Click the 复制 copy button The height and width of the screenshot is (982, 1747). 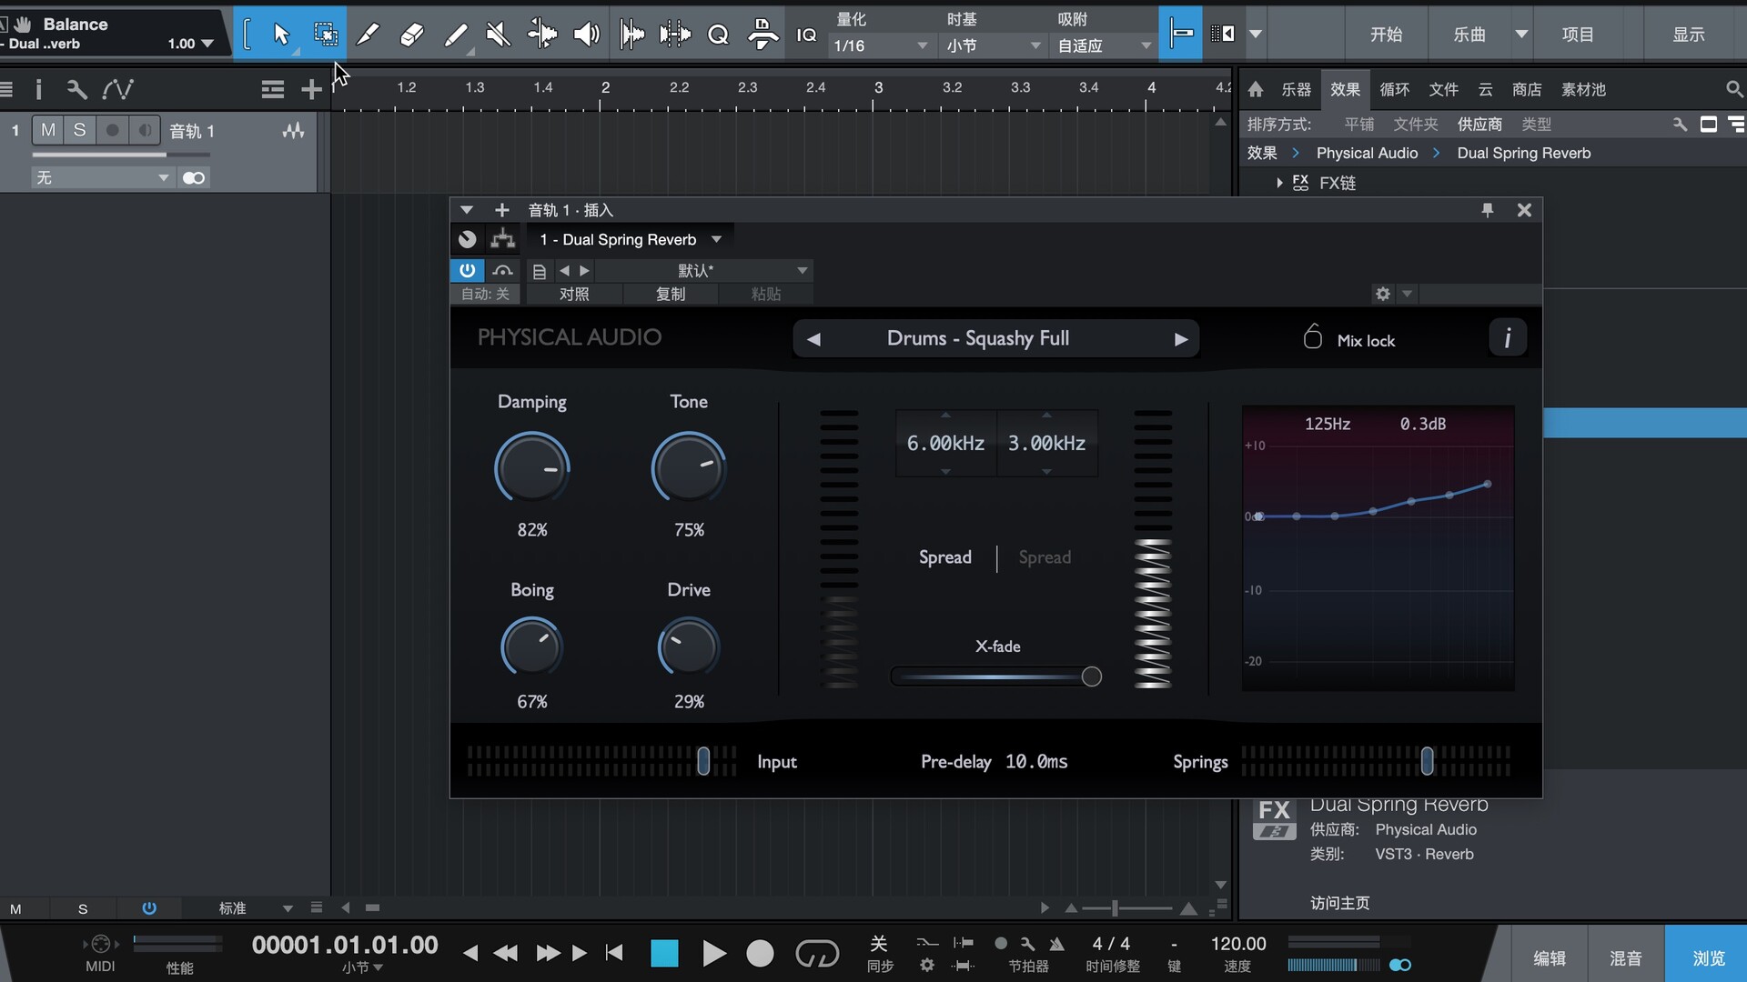pos(671,294)
